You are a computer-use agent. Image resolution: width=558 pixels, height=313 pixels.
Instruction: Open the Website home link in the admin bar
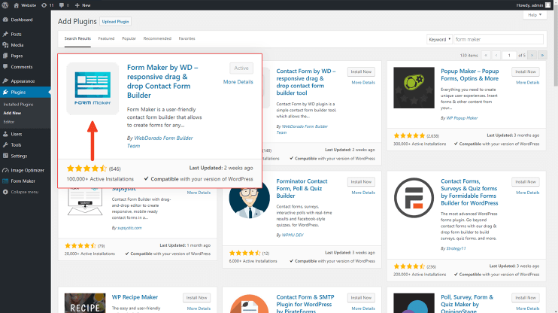click(x=25, y=5)
